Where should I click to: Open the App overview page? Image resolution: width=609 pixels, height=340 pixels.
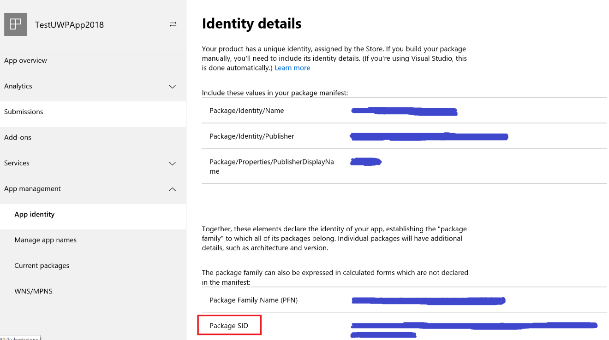click(25, 60)
